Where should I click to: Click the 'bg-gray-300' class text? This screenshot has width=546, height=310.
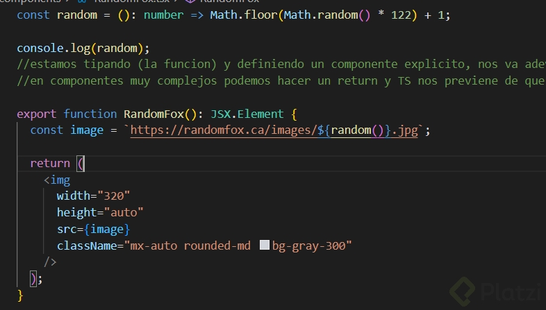pyautogui.click(x=309, y=246)
